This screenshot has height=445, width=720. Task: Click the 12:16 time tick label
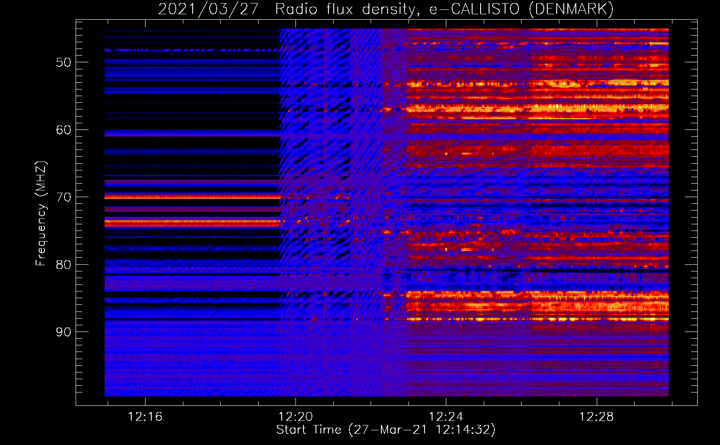[x=145, y=417]
